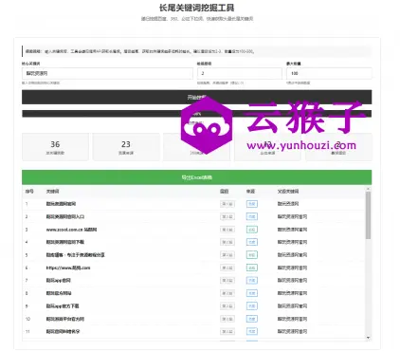Screen dimensions: 400x351
Task: Click the source column header
Action: (x=250, y=192)
